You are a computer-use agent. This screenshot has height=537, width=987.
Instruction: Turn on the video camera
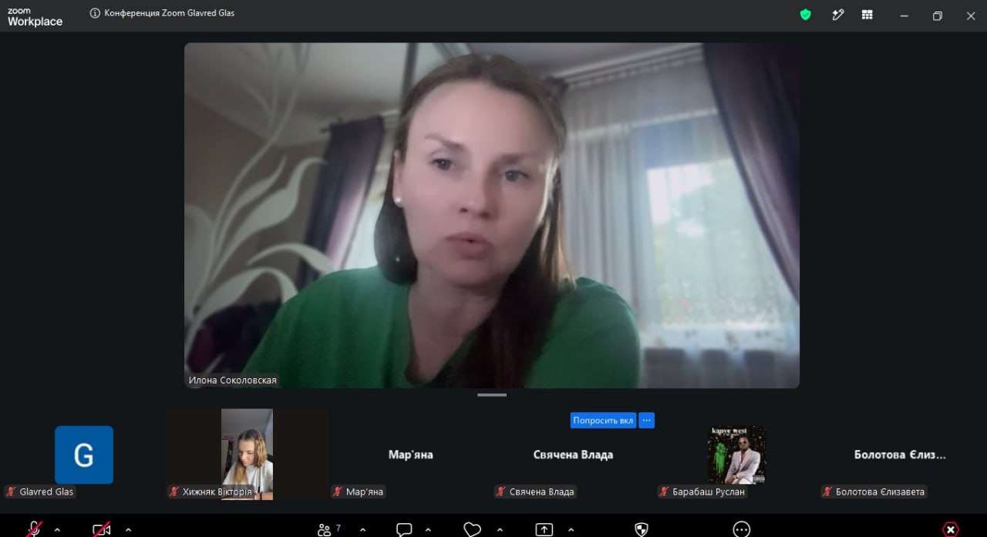[x=101, y=529]
